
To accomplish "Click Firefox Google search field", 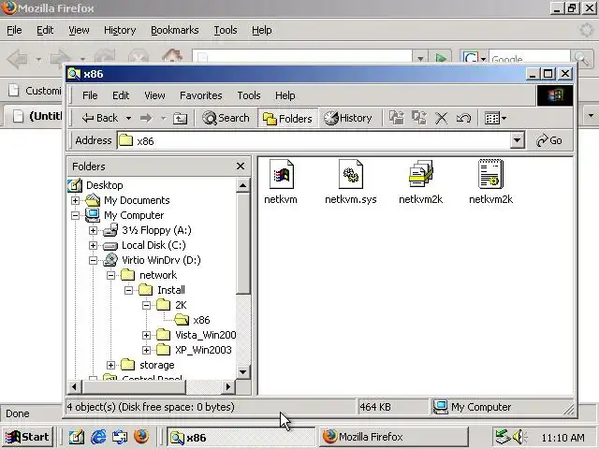I will (530, 58).
